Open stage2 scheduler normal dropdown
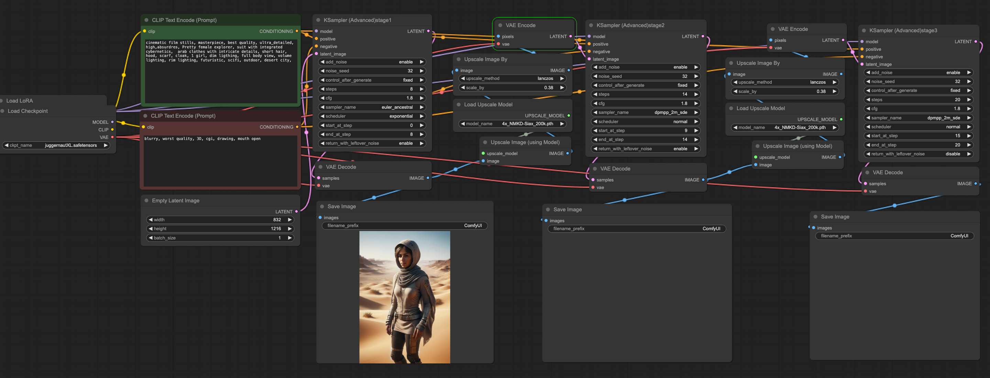The image size is (990, 378). click(x=646, y=121)
